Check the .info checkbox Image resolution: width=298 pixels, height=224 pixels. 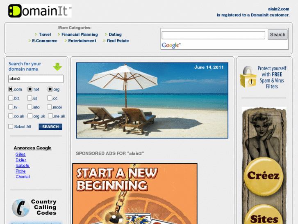pyautogui.click(x=30, y=107)
